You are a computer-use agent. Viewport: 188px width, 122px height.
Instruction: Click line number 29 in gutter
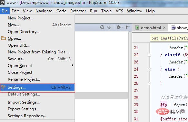pos(136,105)
